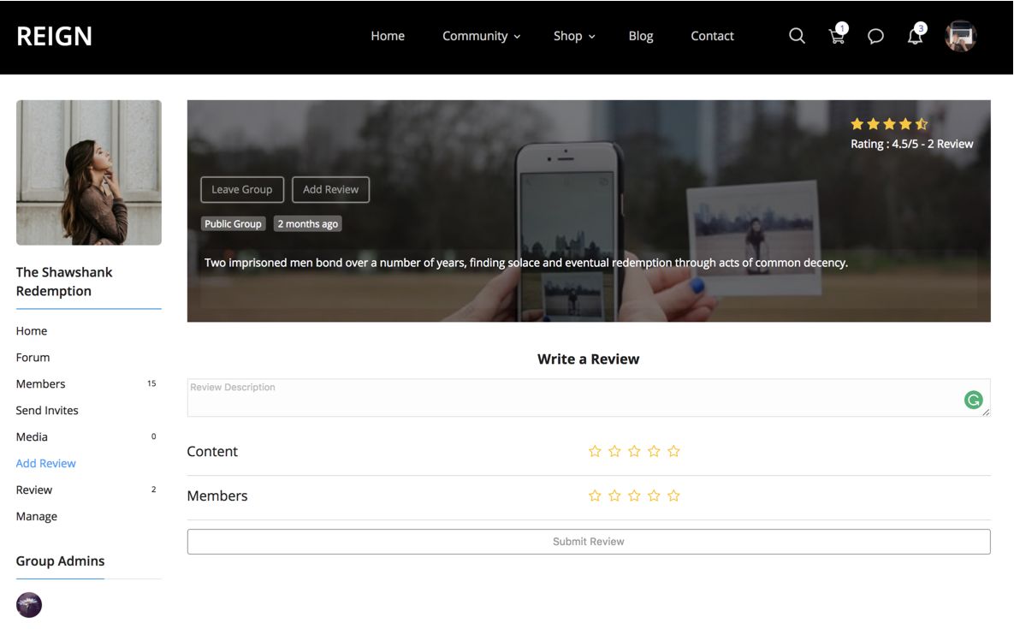Click Add Review button on cover

[330, 189]
